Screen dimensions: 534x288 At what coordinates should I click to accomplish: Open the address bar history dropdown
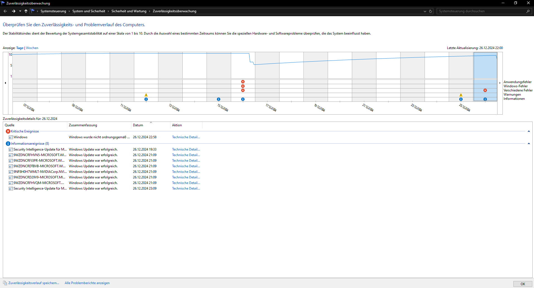coord(425,11)
